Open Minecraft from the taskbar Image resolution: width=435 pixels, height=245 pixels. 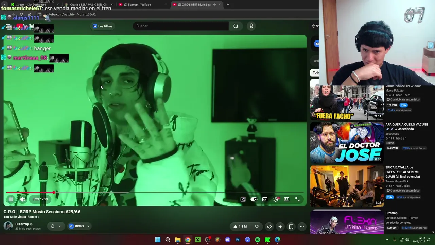(x=198, y=240)
